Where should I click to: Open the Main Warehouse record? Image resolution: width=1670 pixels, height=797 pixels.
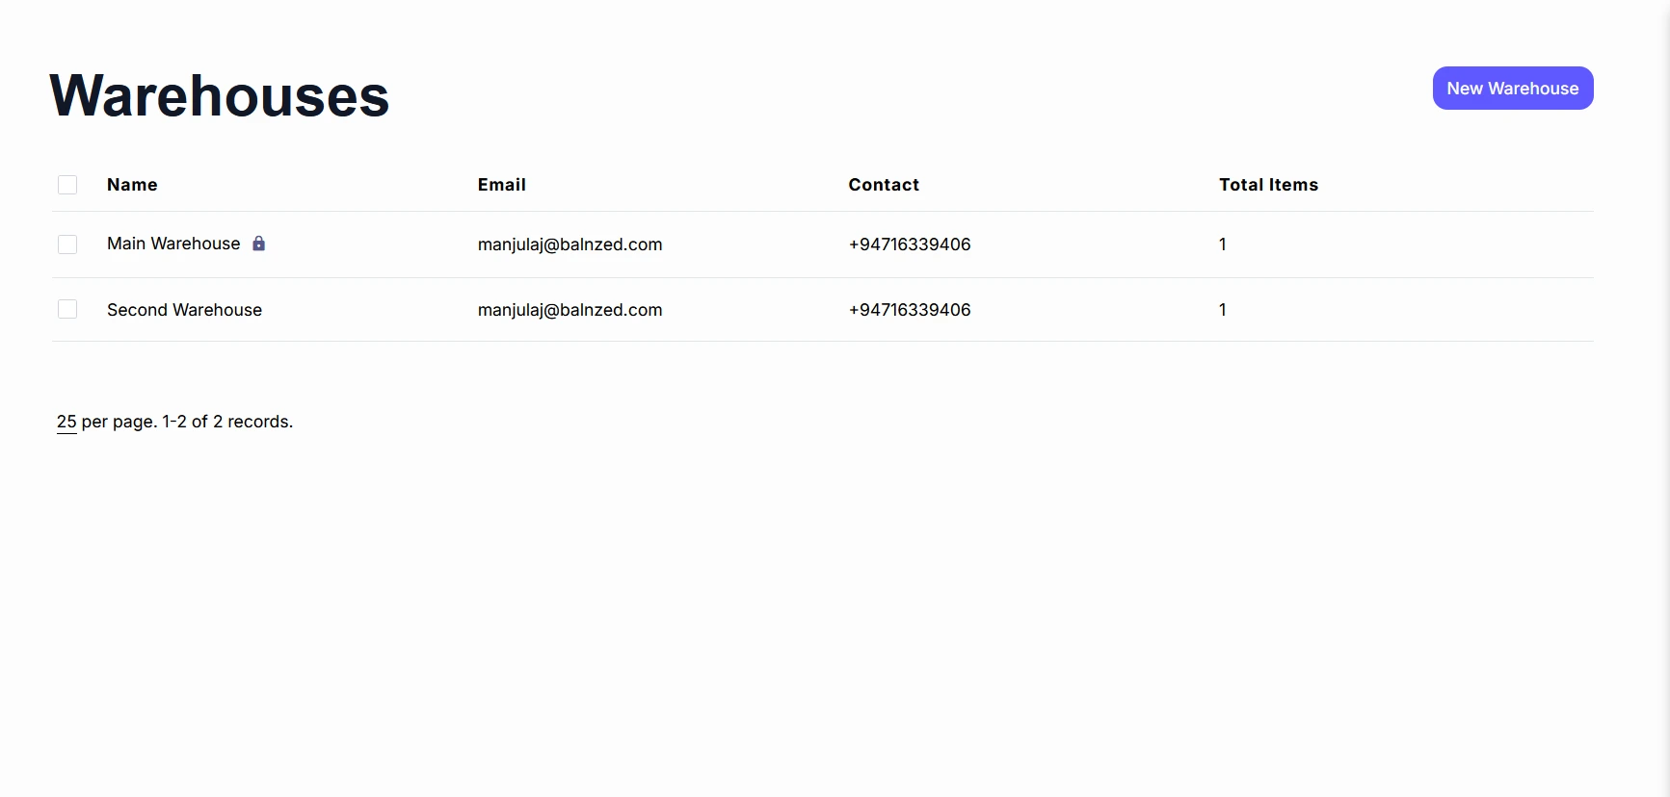pyautogui.click(x=173, y=244)
